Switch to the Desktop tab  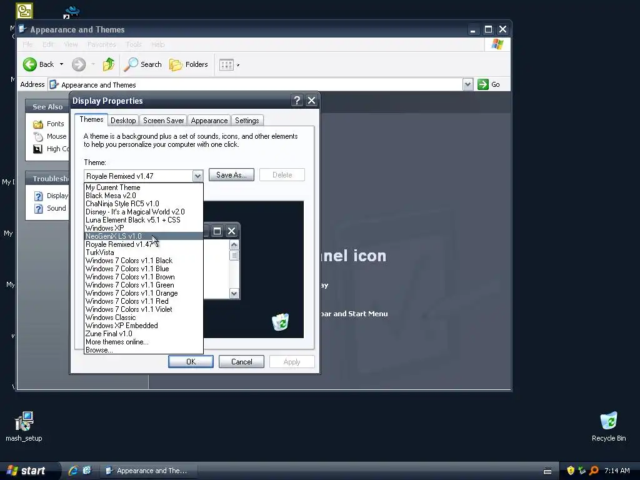pos(123,121)
